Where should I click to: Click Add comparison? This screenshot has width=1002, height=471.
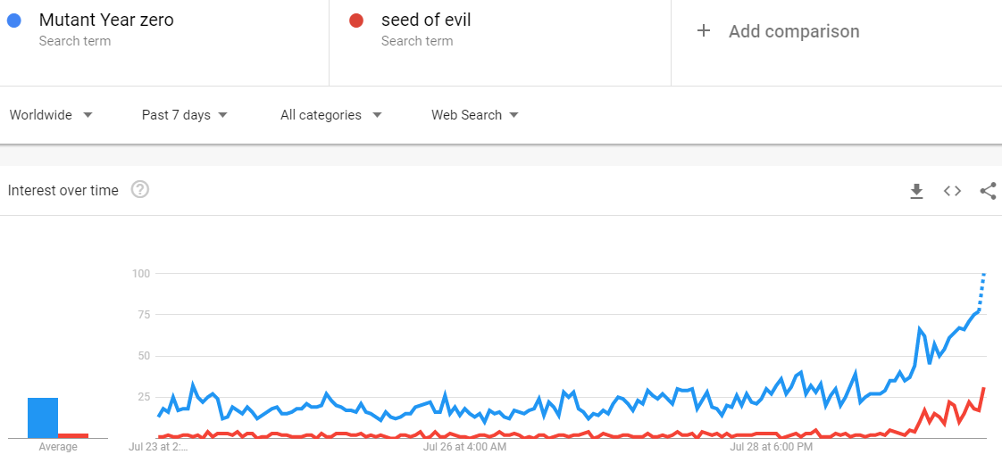click(794, 31)
